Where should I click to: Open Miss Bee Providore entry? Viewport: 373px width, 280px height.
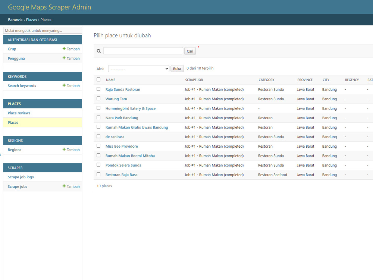click(x=122, y=147)
